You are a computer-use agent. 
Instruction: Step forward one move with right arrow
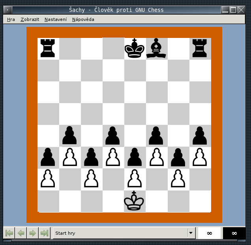33,233
